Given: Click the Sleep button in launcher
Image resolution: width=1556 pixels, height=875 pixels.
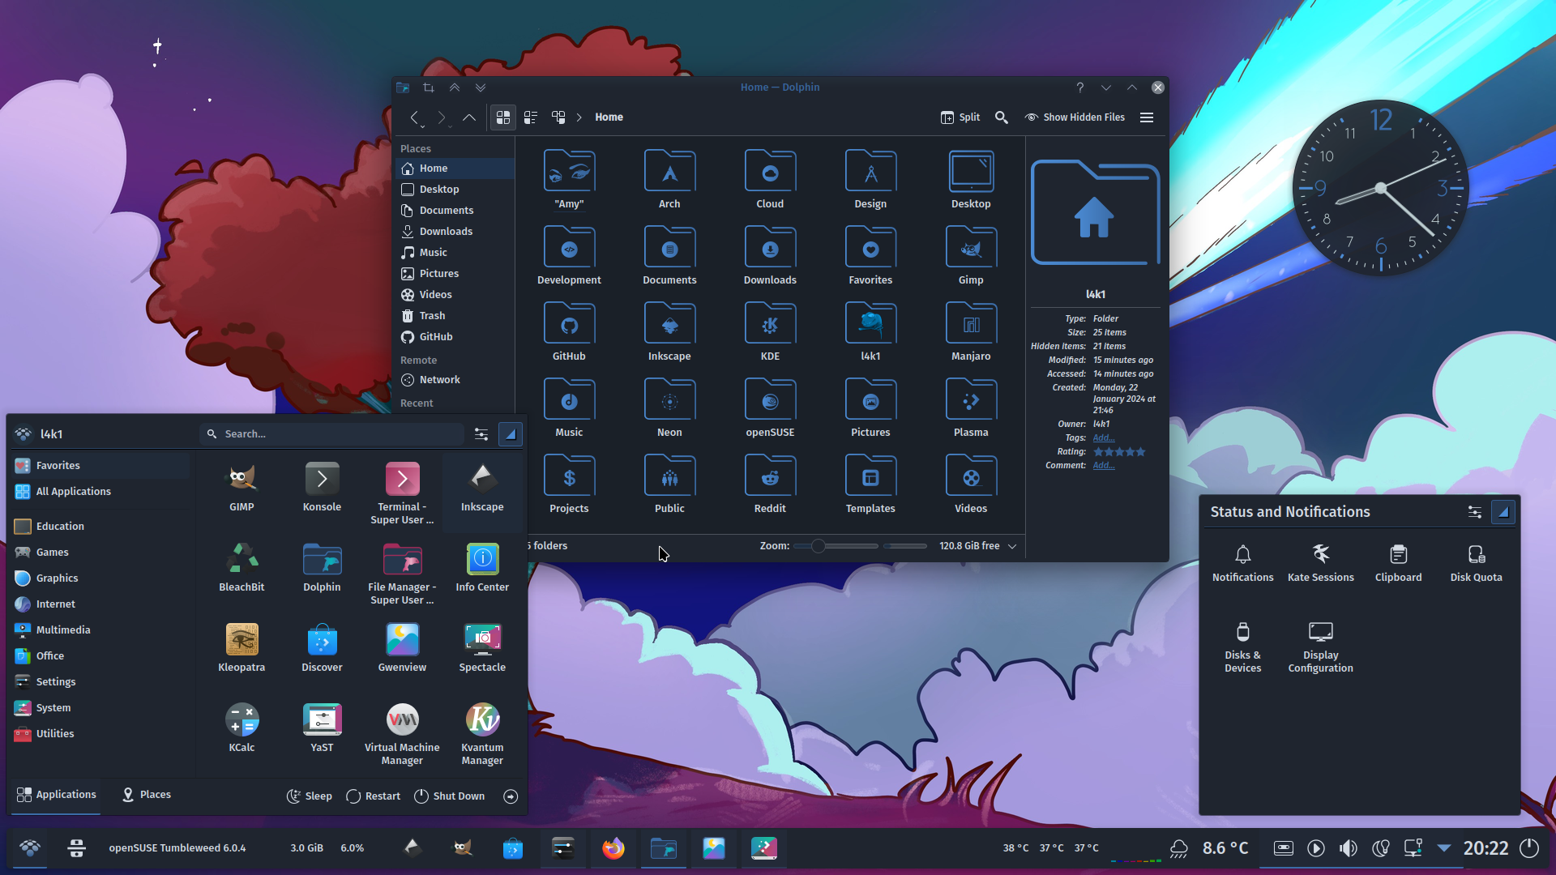Looking at the screenshot, I should (x=310, y=796).
